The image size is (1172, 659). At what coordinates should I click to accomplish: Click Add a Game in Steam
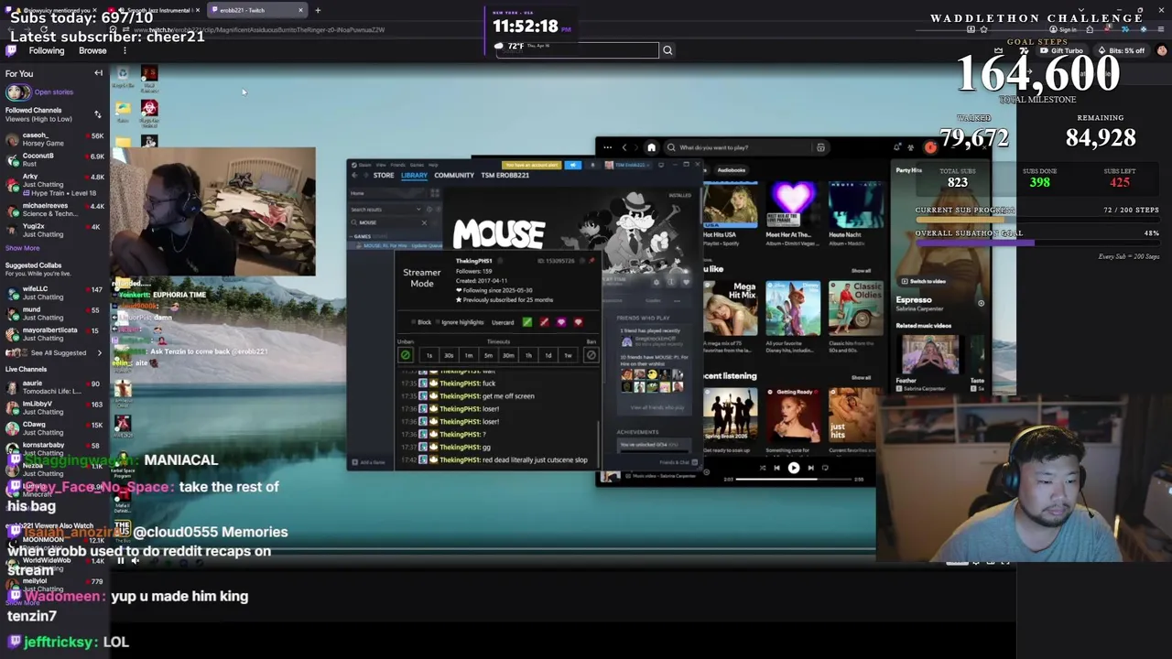click(x=369, y=462)
